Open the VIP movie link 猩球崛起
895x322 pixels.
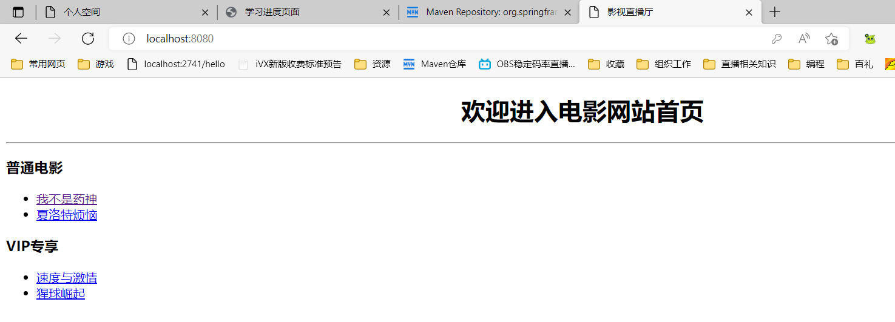coord(61,294)
